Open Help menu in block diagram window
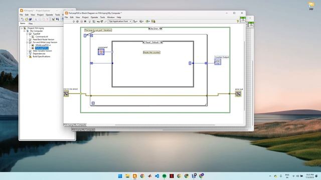The width and height of the screenshot is (321, 180). point(119,17)
